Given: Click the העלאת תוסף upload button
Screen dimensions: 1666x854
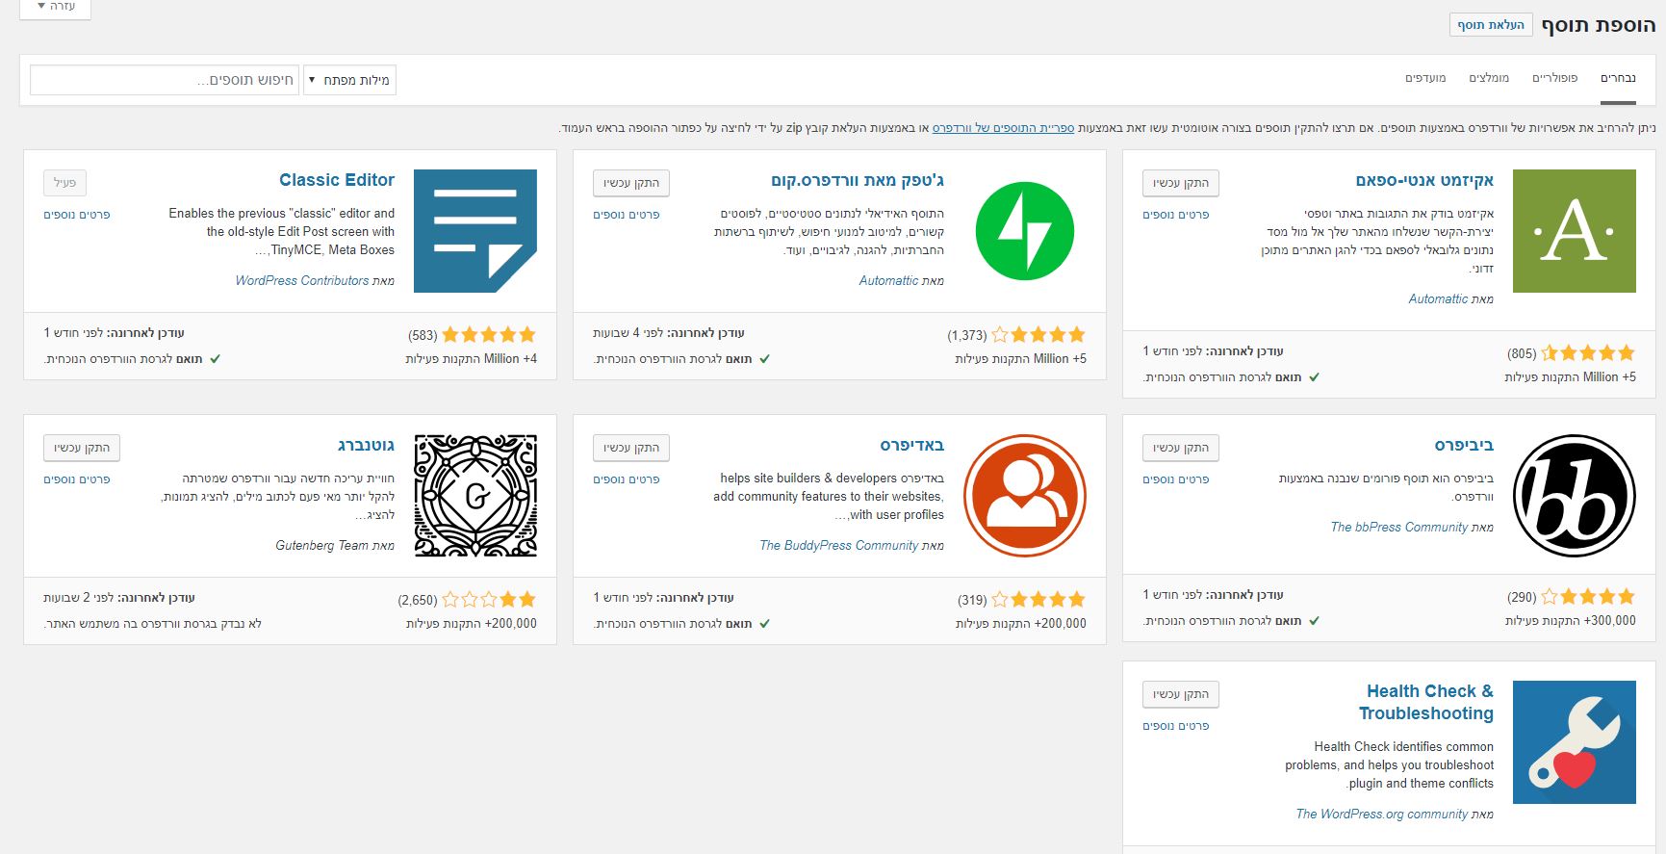Looking at the screenshot, I should coord(1491,25).
